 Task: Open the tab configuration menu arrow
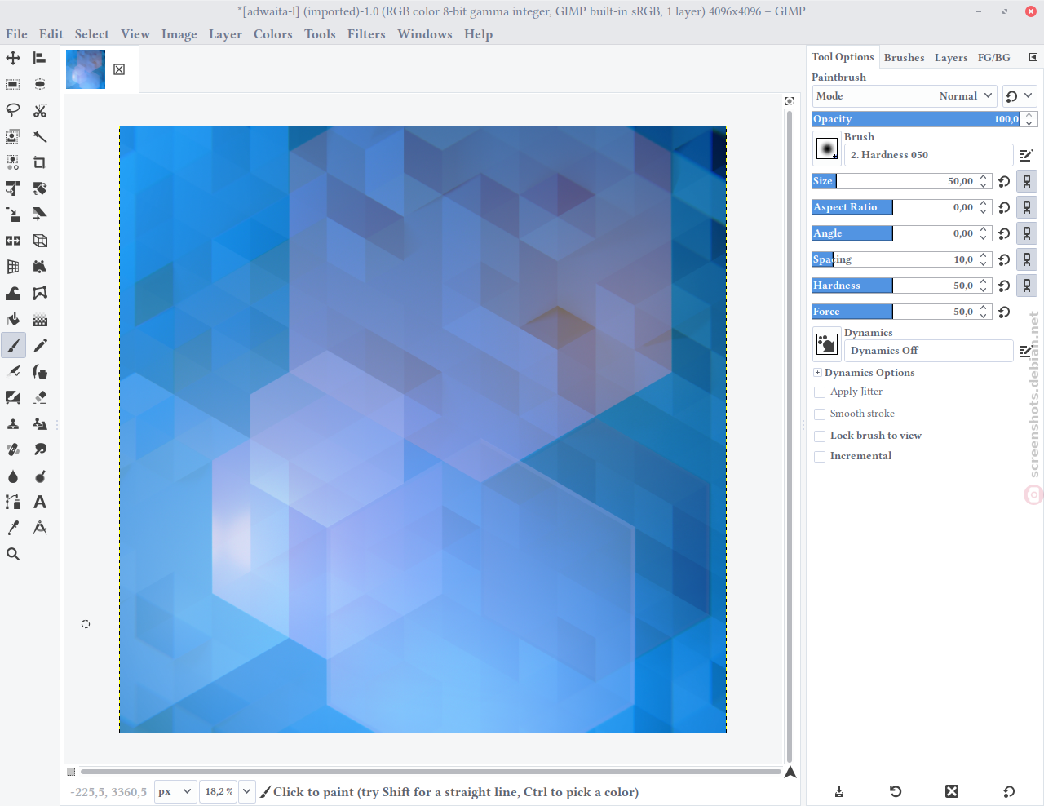pyautogui.click(x=1033, y=57)
